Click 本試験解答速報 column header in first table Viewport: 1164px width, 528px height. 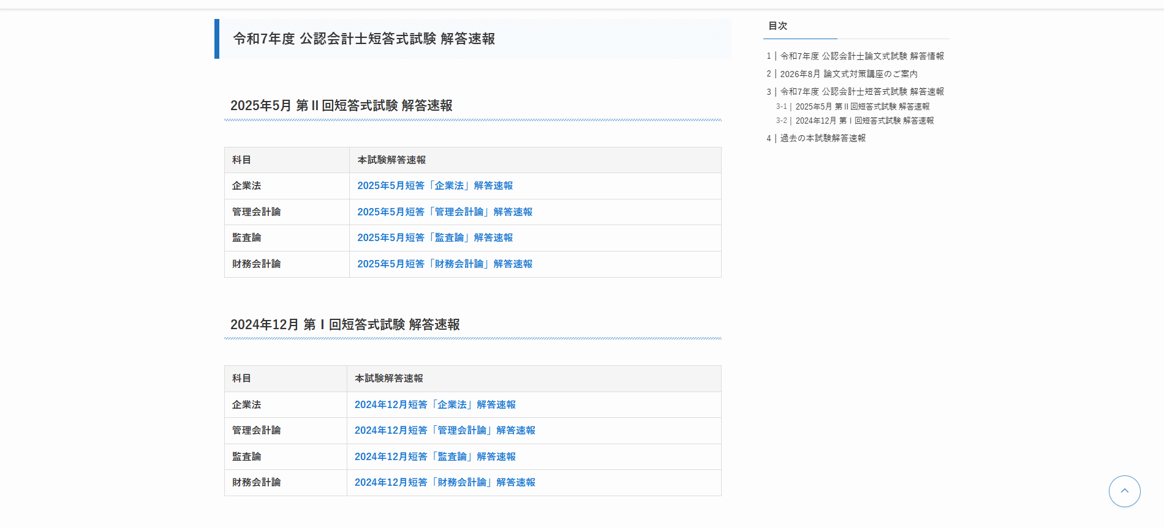click(391, 160)
